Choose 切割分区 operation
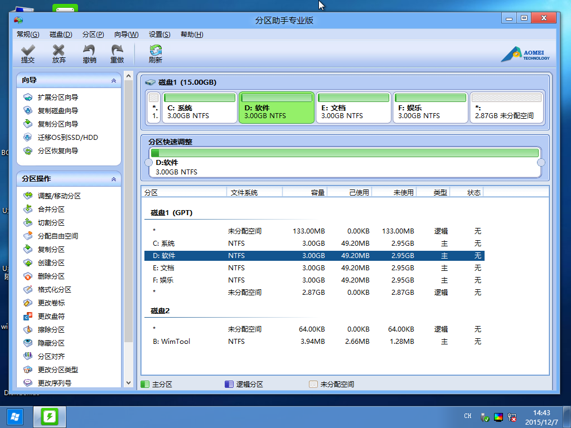 pos(44,223)
